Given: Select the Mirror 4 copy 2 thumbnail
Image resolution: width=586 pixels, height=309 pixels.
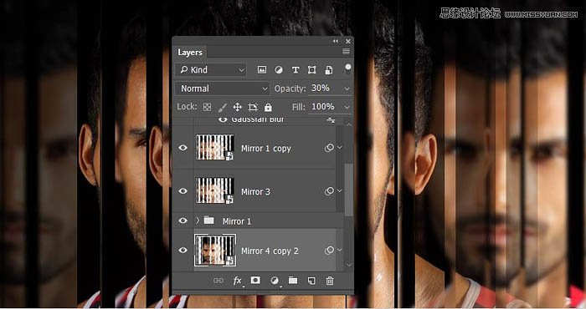Looking at the screenshot, I should [x=215, y=250].
